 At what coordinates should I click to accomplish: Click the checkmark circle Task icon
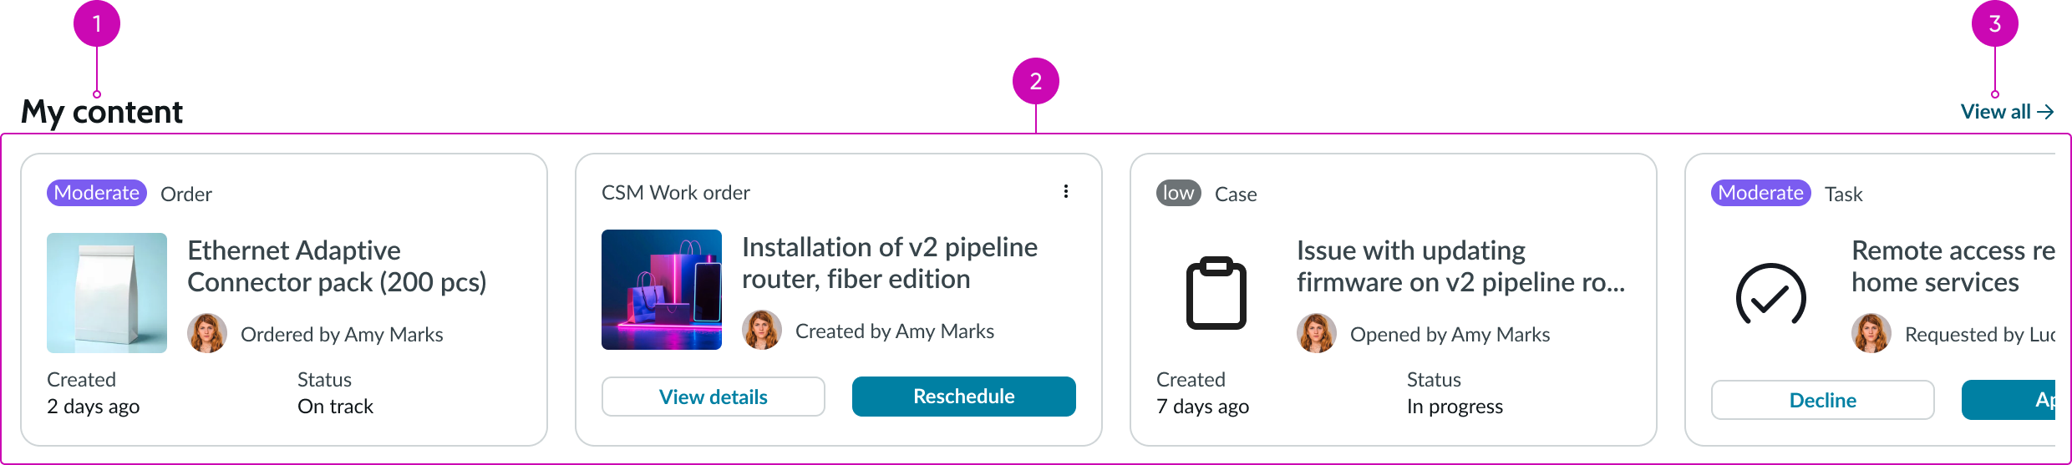point(1770,295)
